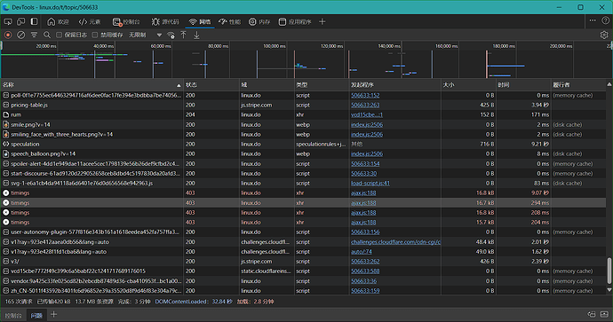Screen dimensions: 613x322
Task: Enable the 禁用缓存 (disable cache) checkbox
Action: (x=94, y=35)
